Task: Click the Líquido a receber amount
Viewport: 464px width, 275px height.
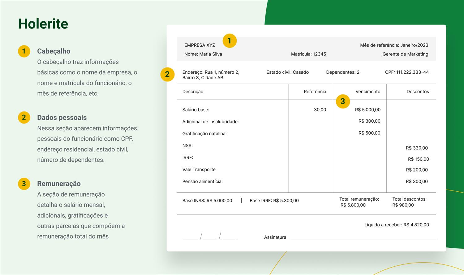Action: (x=416, y=225)
